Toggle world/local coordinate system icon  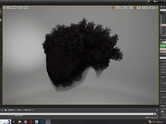click(x=122, y=8)
